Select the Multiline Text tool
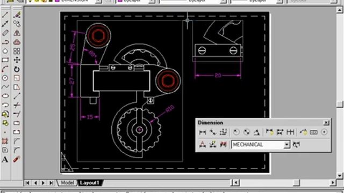Image resolution: width=344 pixels, height=193 pixels. click(5, 159)
